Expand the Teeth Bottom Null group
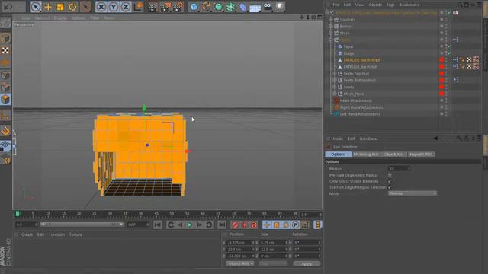This screenshot has height=274, width=488. coord(335,80)
